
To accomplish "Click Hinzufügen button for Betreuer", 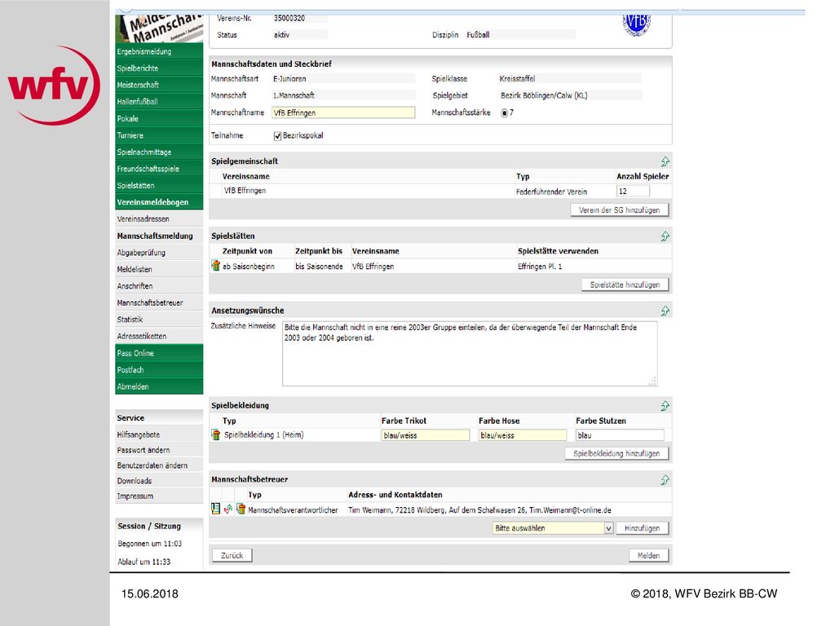I will tap(643, 528).
